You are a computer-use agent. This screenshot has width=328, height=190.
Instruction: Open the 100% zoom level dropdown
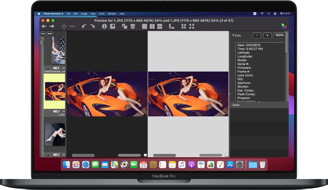point(279,35)
